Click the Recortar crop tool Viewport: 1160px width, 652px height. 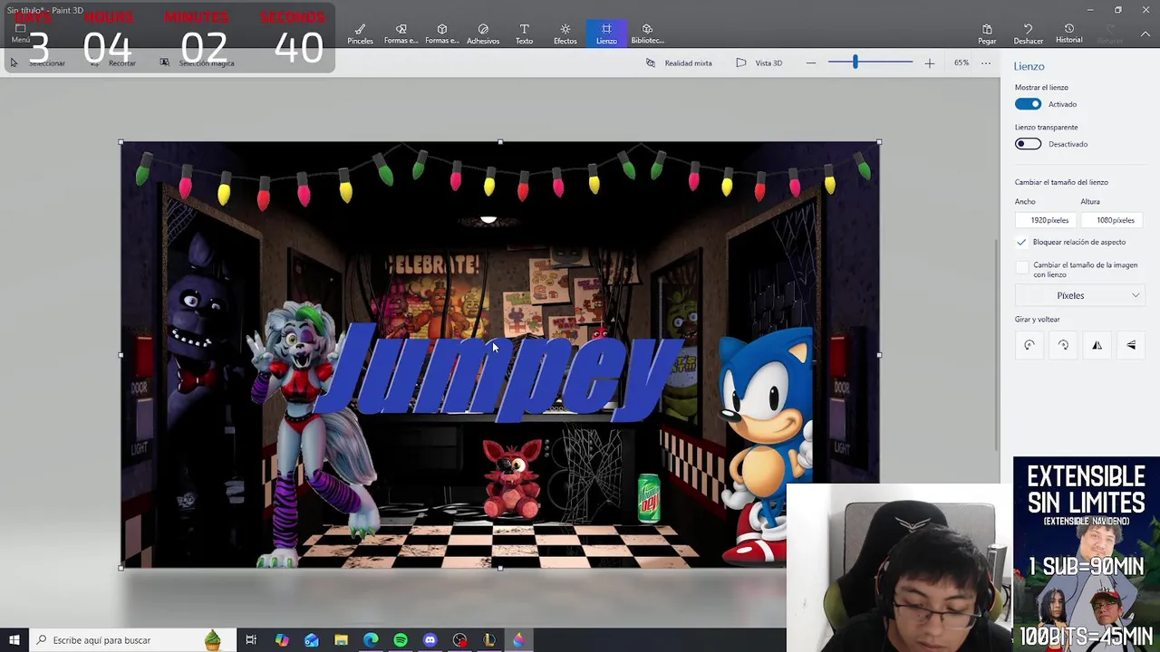point(114,63)
